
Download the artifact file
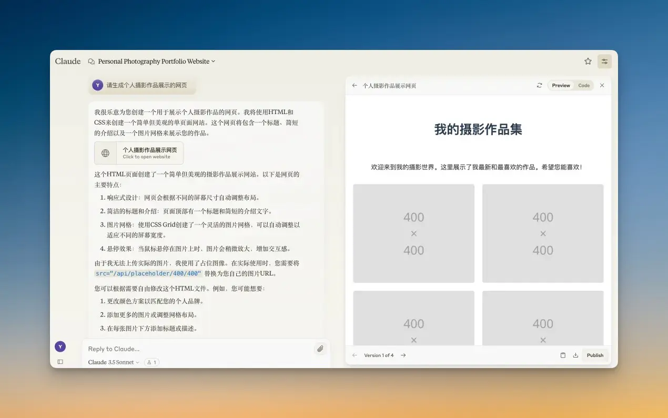tap(575, 355)
